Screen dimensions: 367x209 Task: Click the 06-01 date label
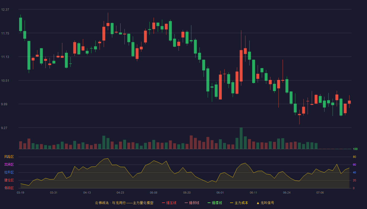tap(220, 193)
